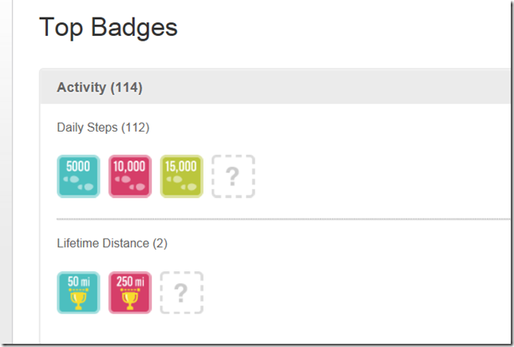Click the footprints on the 5000 badge
The width and height of the screenshot is (514, 347).
78,183
